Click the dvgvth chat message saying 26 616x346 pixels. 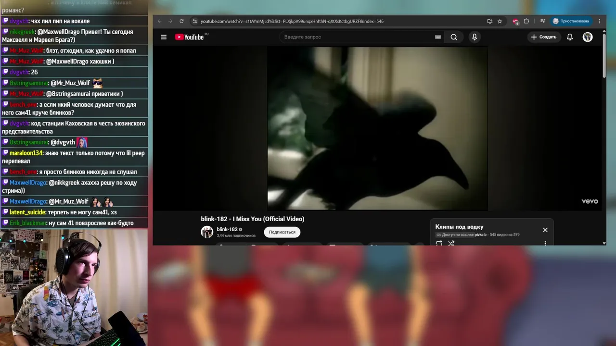point(34,72)
